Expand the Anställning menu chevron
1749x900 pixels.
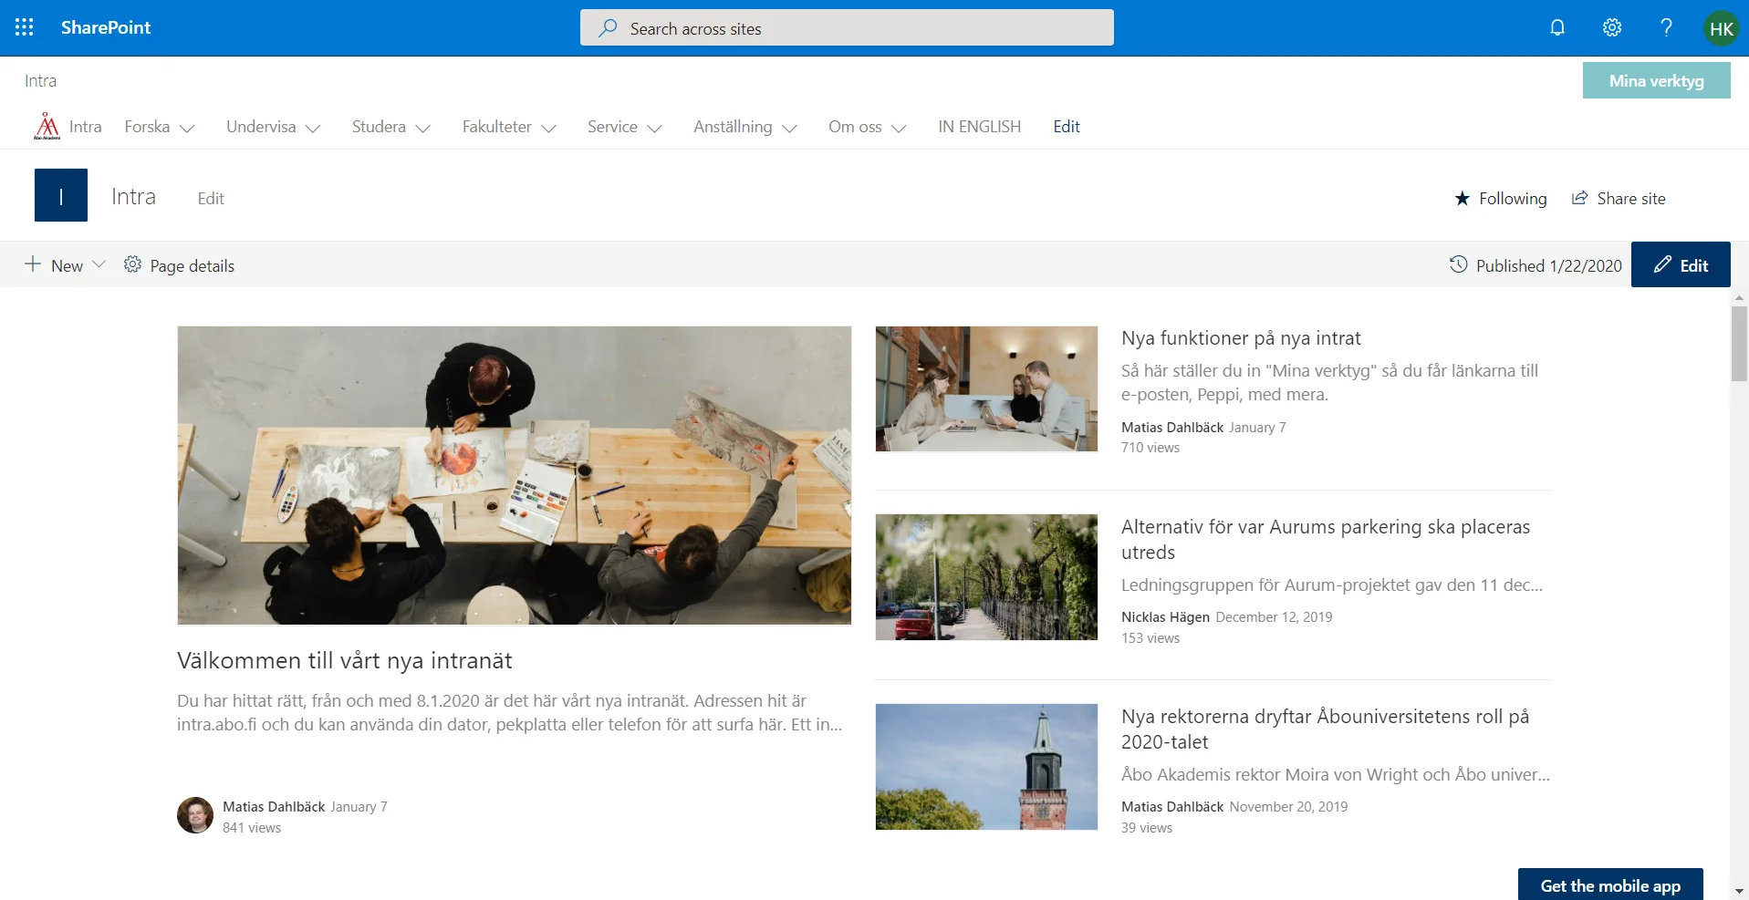[x=789, y=129]
